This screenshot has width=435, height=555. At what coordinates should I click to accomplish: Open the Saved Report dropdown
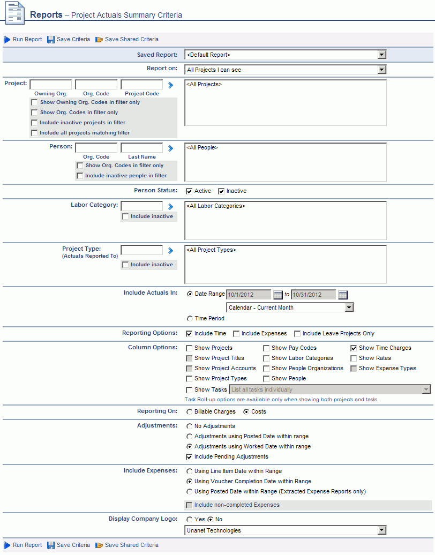(381, 55)
